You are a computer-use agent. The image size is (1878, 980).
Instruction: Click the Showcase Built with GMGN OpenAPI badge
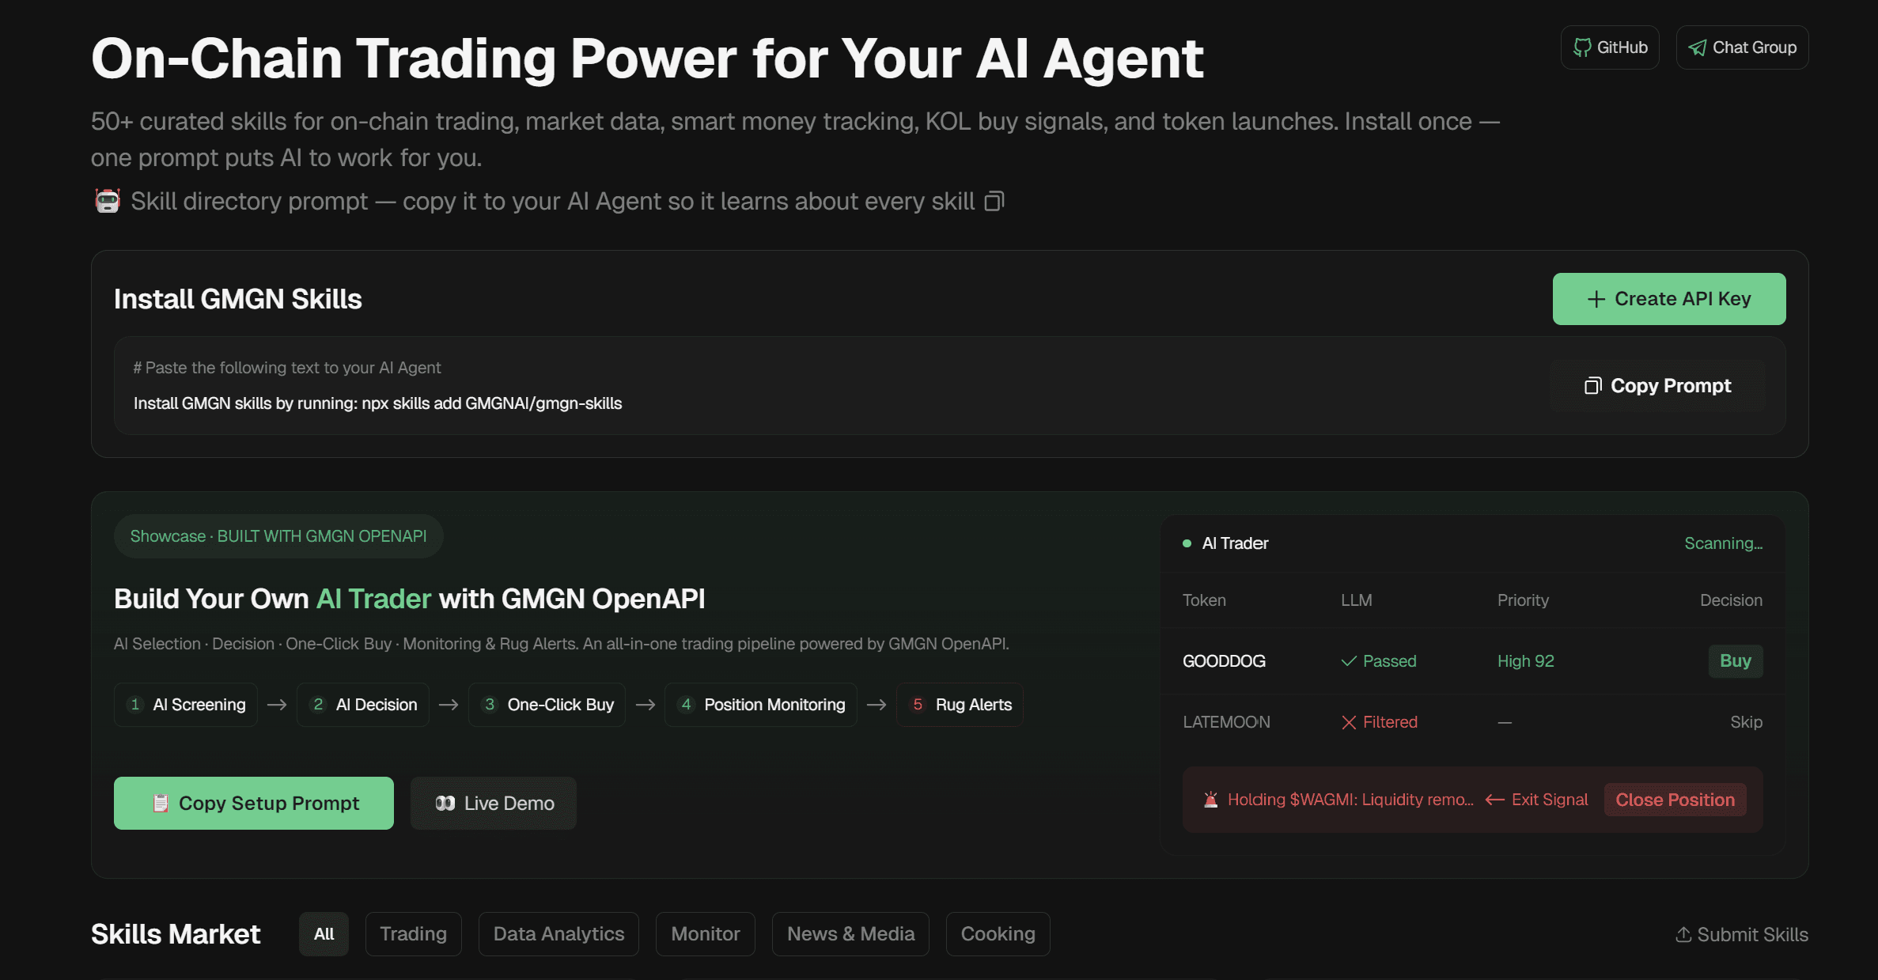tap(278, 536)
